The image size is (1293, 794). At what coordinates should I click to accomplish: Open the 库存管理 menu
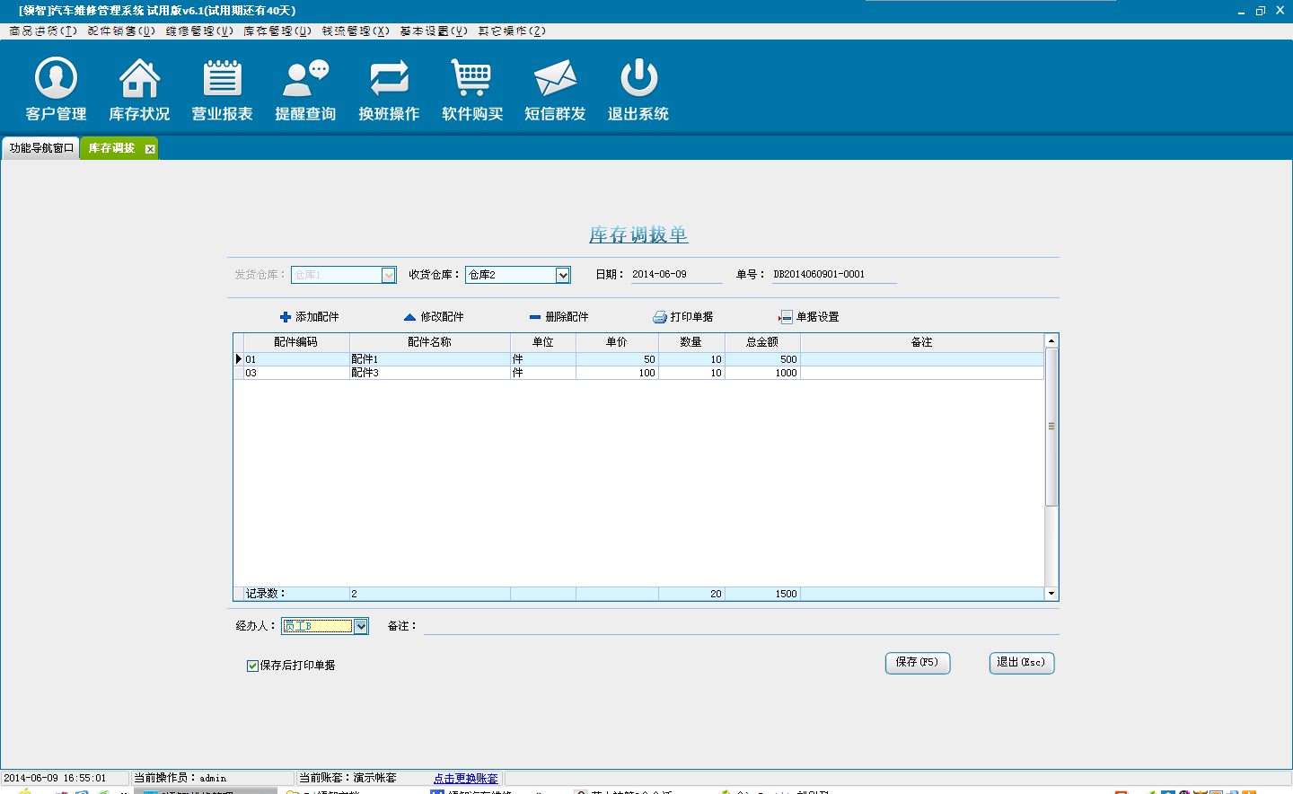click(277, 31)
